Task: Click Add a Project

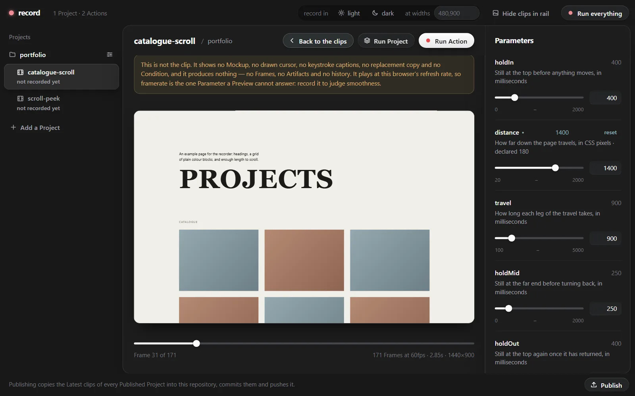Action: (x=35, y=128)
